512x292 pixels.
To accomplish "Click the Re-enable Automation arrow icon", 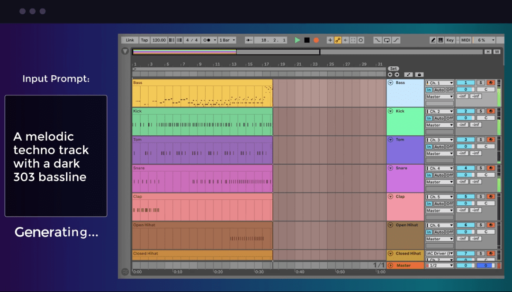I will pyautogui.click(x=345, y=40).
